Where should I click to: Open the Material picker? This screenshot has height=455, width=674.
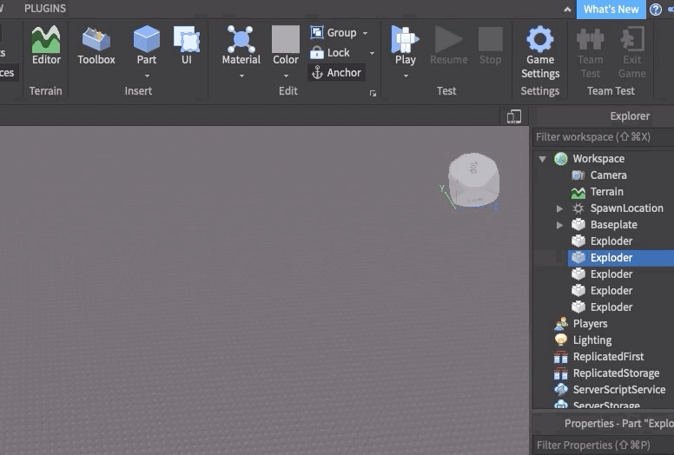pos(241,45)
